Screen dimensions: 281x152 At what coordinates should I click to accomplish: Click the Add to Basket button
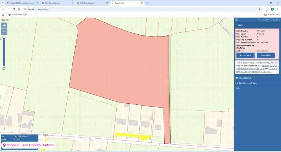(x=245, y=55)
